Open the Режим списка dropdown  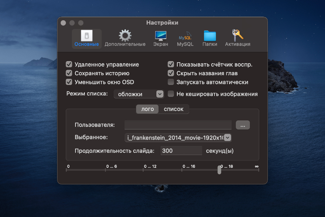tap(139, 94)
